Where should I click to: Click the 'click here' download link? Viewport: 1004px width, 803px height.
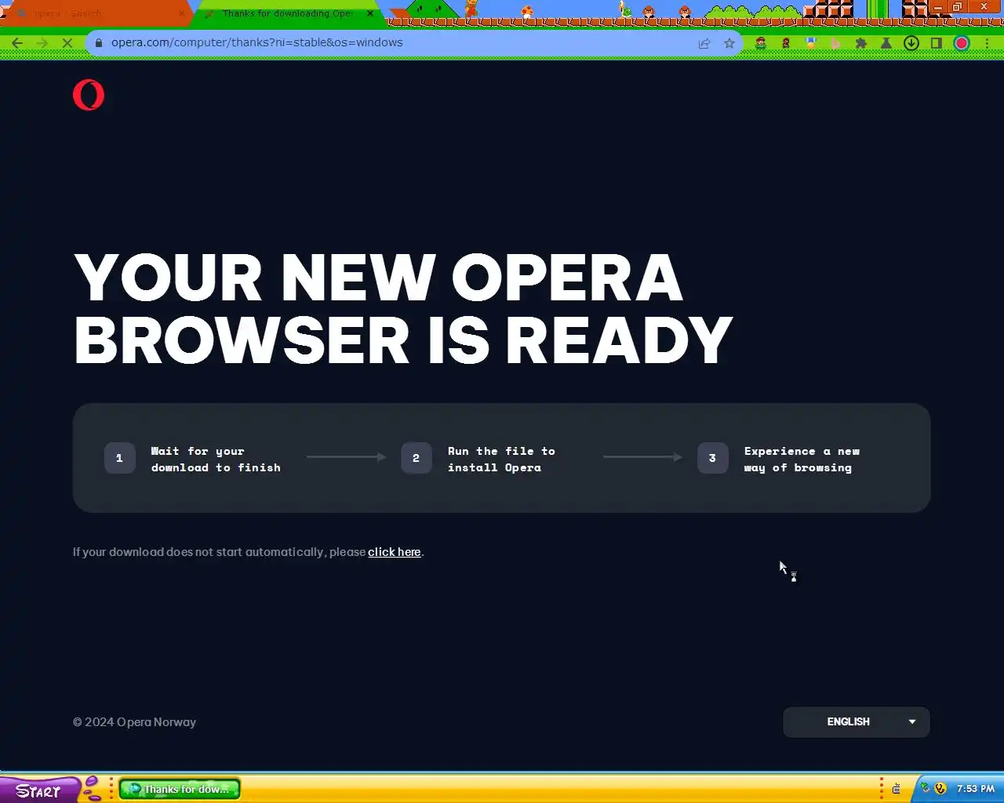(395, 552)
